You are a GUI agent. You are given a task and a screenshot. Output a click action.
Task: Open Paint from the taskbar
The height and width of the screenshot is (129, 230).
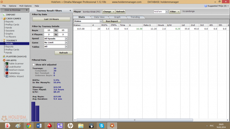coord(18,126)
